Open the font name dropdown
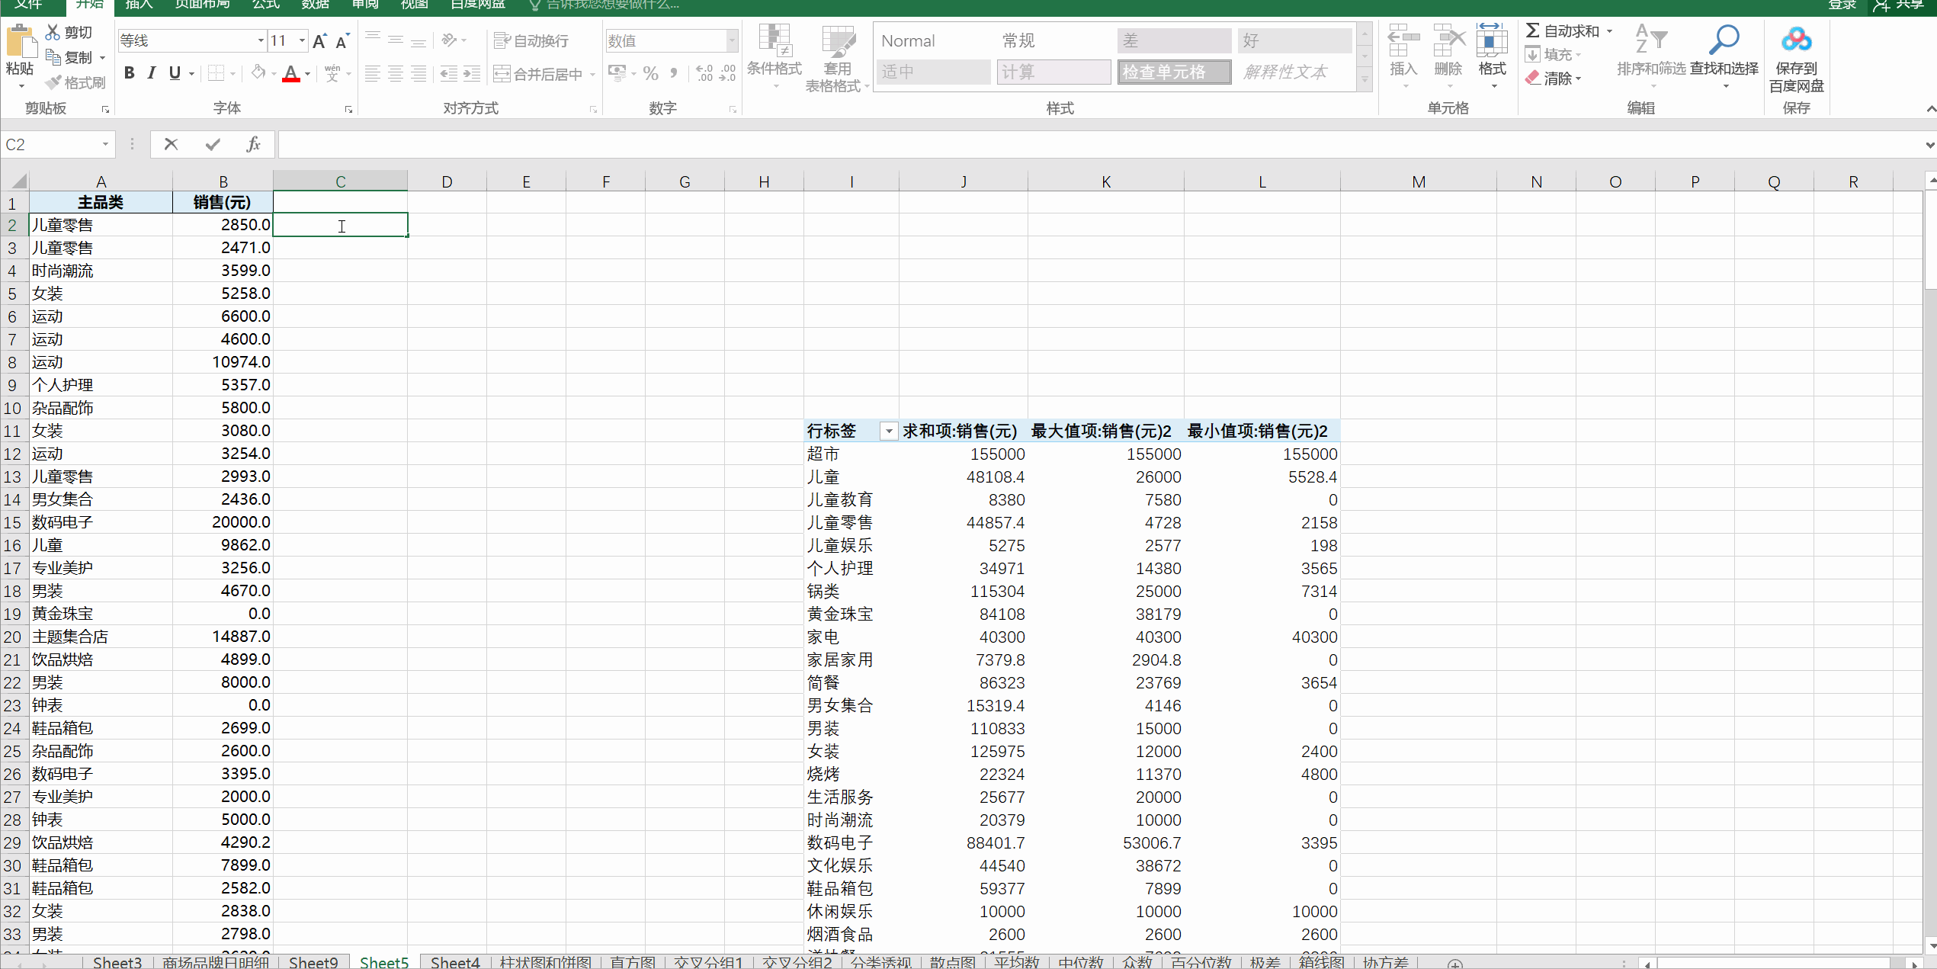Screen dimensions: 1937x969 pos(261,40)
